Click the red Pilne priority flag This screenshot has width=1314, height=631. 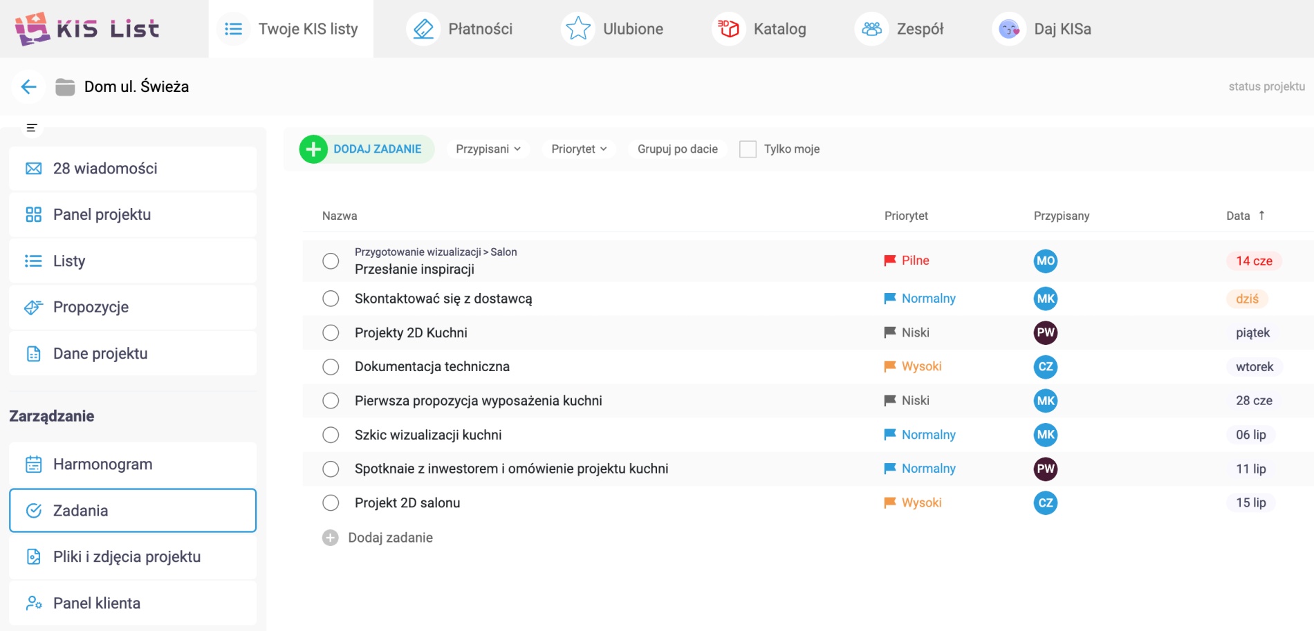pos(890,261)
